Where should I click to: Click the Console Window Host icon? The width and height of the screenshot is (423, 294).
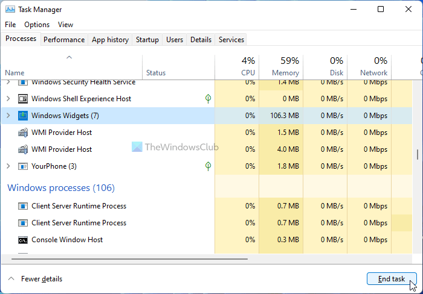click(23, 240)
